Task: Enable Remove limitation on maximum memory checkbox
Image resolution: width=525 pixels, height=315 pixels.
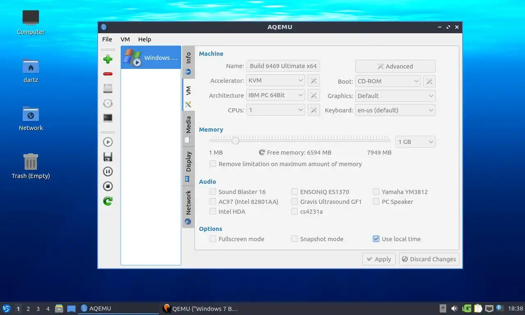Action: [213, 164]
